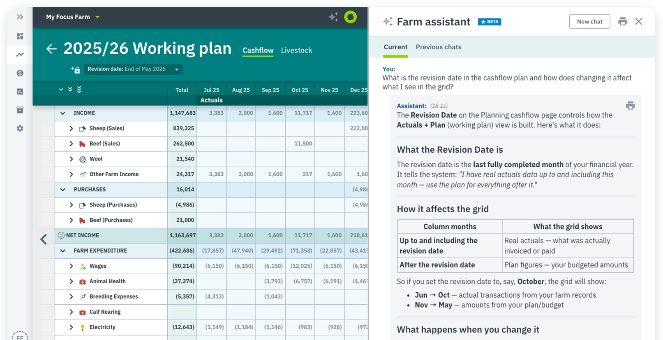Click the Sheep (Sales) sheep icon

82,129
